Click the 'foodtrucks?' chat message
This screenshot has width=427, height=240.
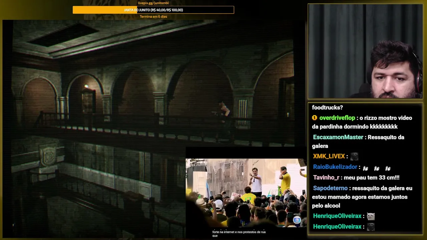[327, 107]
